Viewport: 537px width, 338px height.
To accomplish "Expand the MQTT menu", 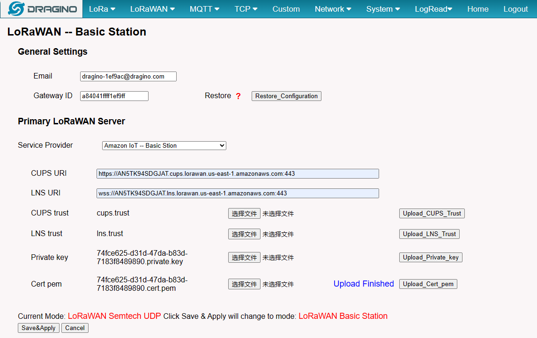I will coord(204,9).
